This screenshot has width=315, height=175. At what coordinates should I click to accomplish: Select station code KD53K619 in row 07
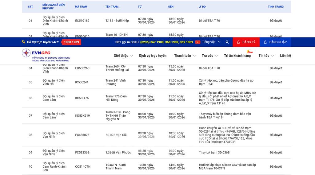pos(82,116)
